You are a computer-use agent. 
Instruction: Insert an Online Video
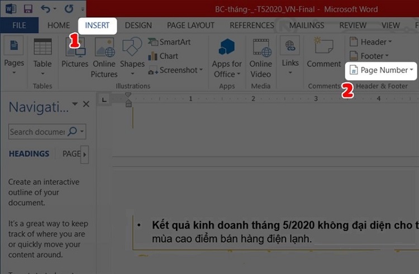(x=260, y=58)
